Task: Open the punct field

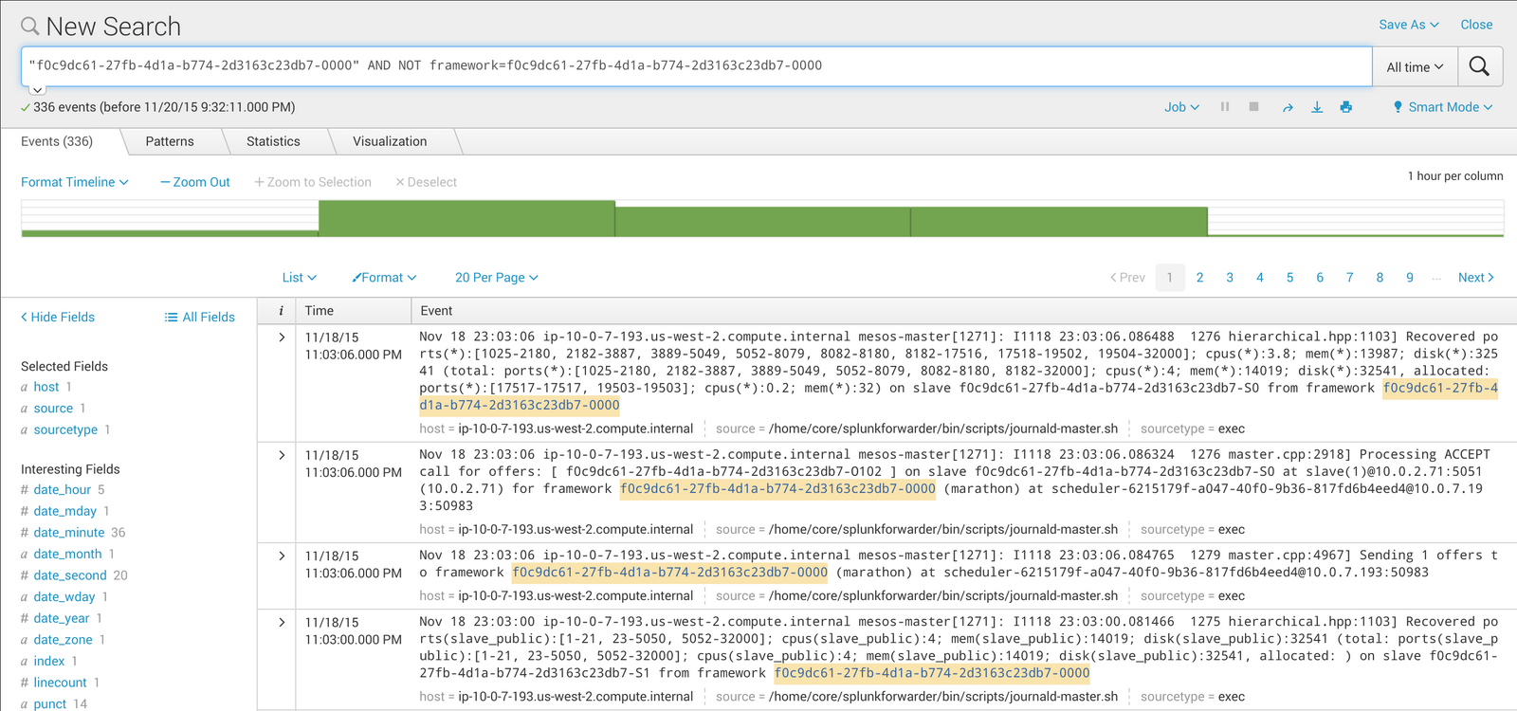Action: 50,703
